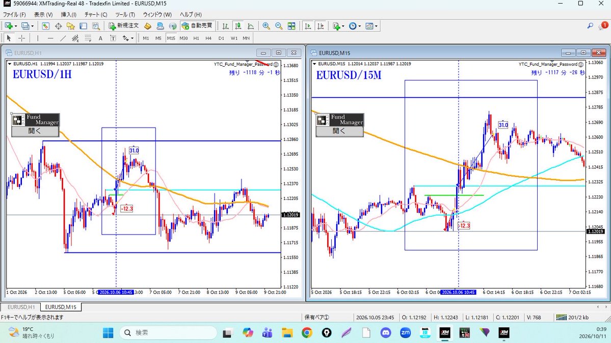Open the ウィンドウ(W) menu

coord(157,14)
